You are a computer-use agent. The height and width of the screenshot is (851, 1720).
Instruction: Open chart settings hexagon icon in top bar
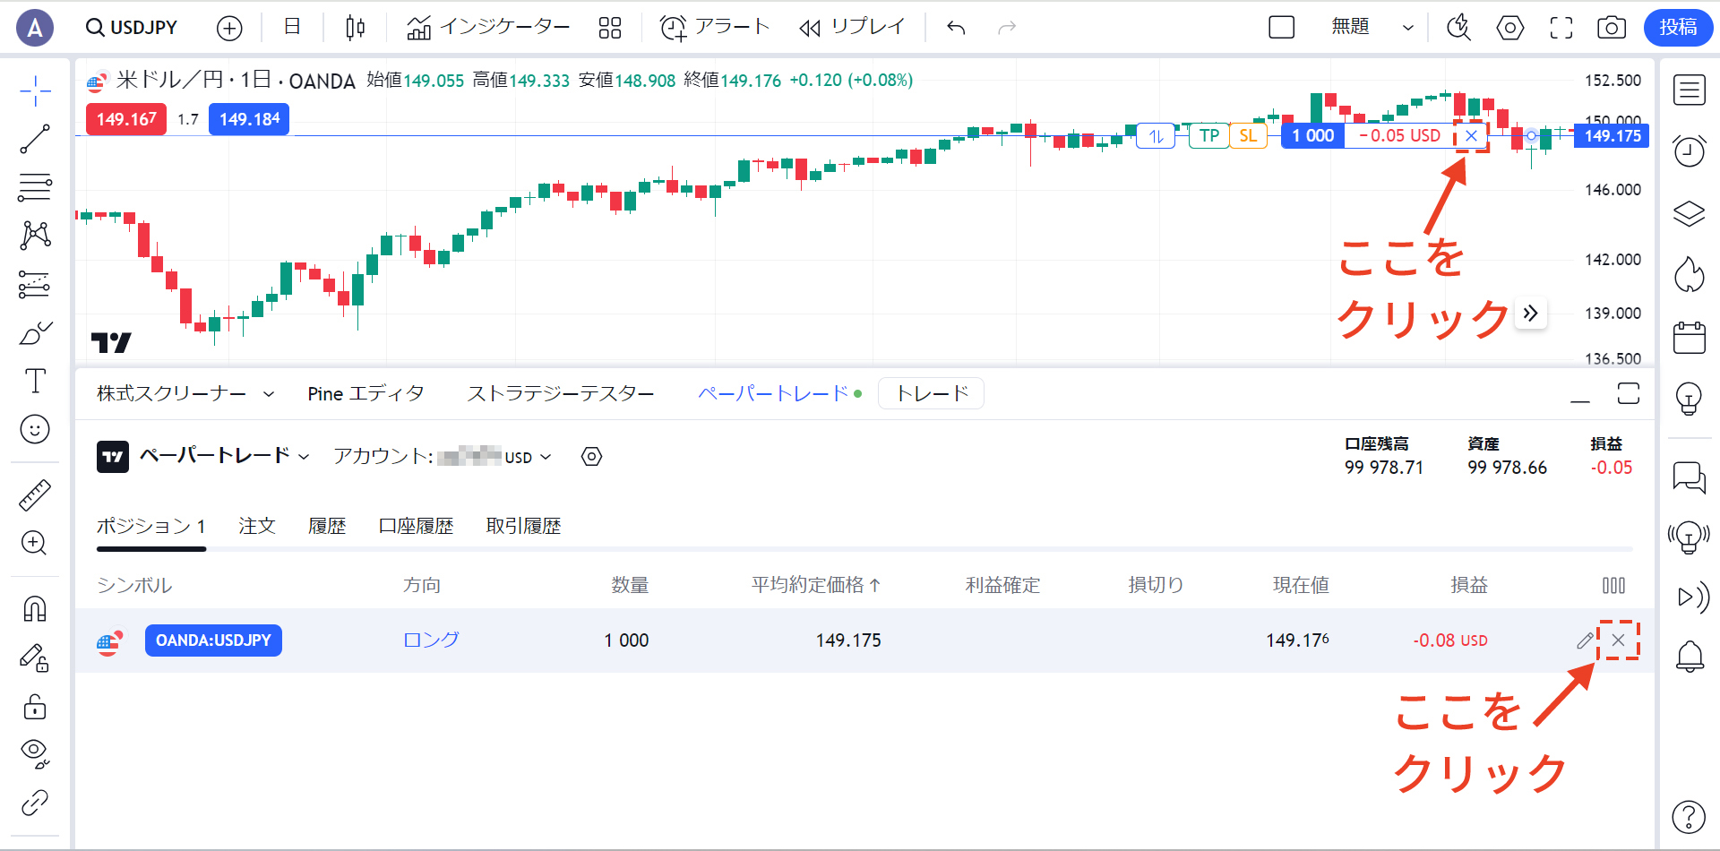coord(1510,28)
